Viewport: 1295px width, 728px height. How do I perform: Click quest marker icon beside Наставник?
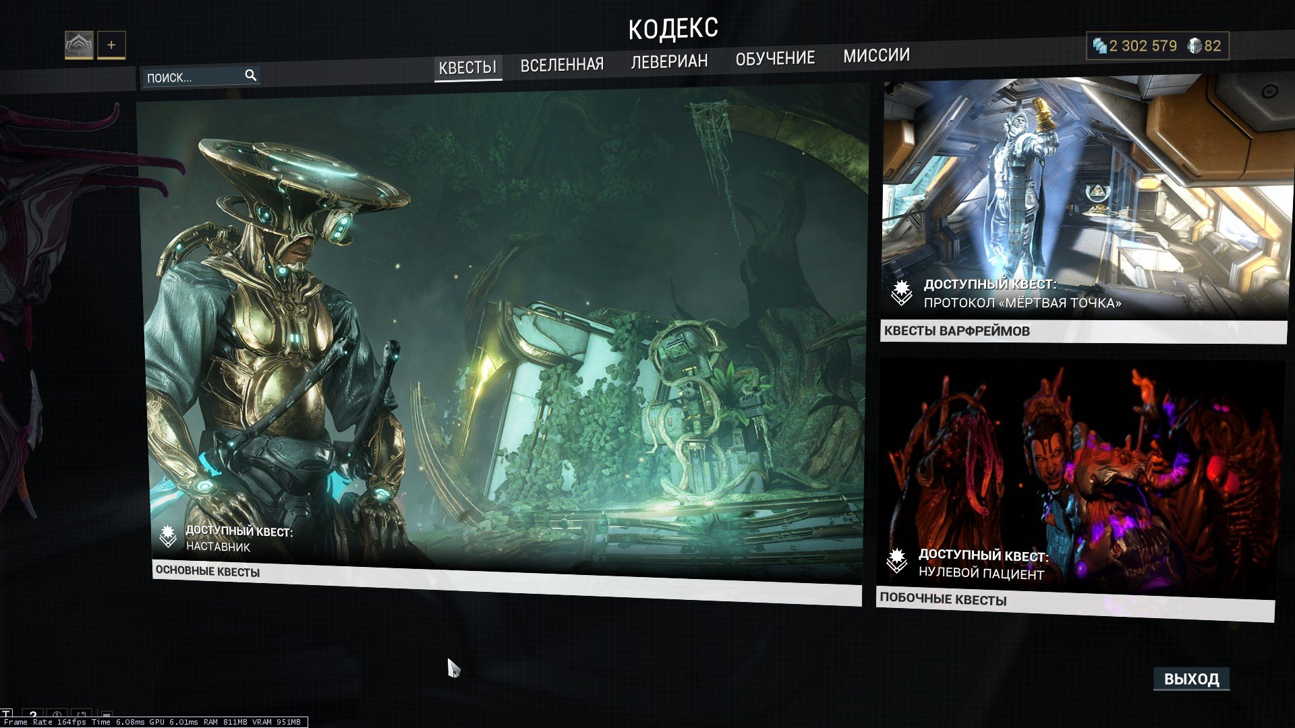tap(168, 537)
